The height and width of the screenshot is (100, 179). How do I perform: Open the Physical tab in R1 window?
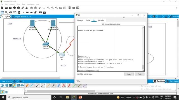[x=80, y=20]
